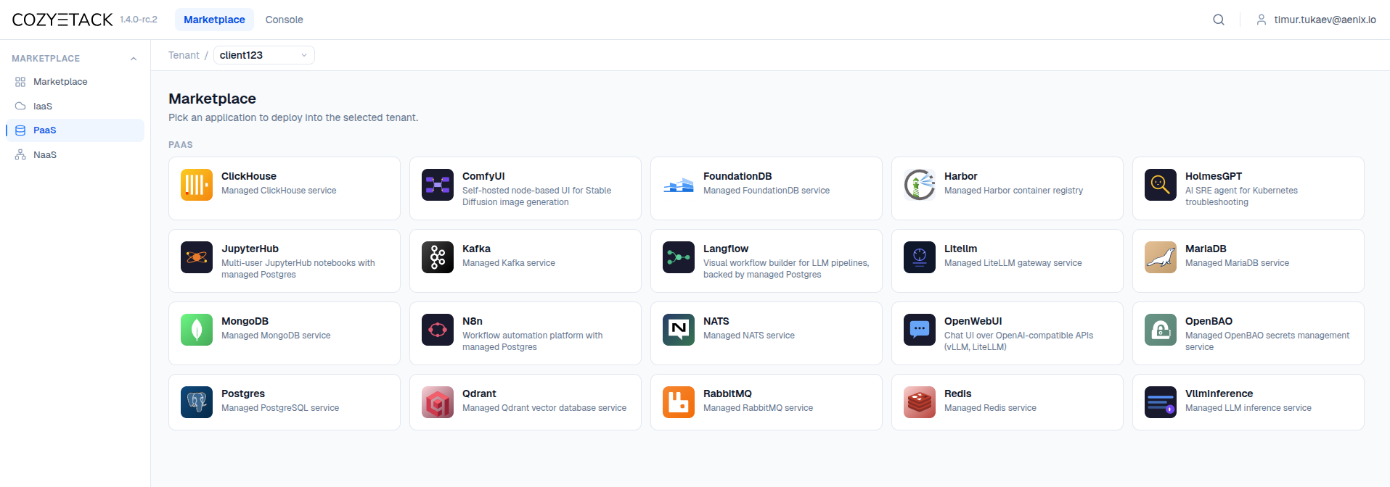Click the Langflow app icon
Image resolution: width=1390 pixels, height=487 pixels.
[679, 257]
